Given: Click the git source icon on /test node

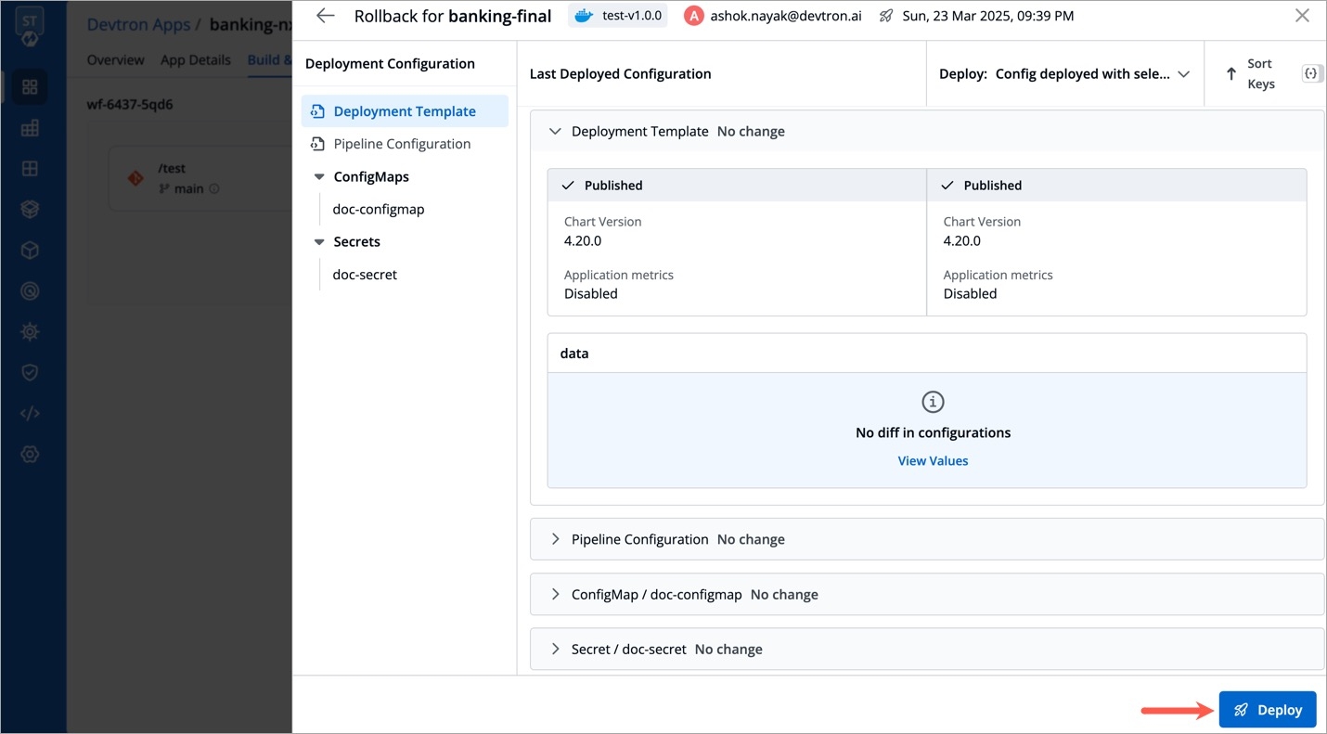Looking at the screenshot, I should tap(135, 177).
